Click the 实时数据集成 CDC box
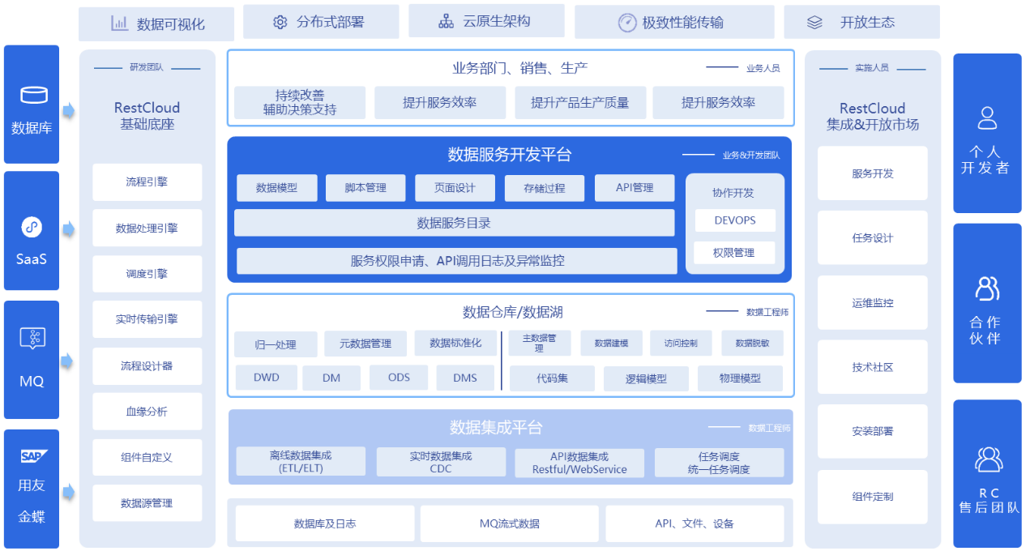This screenshot has width=1030, height=551. pos(441,462)
